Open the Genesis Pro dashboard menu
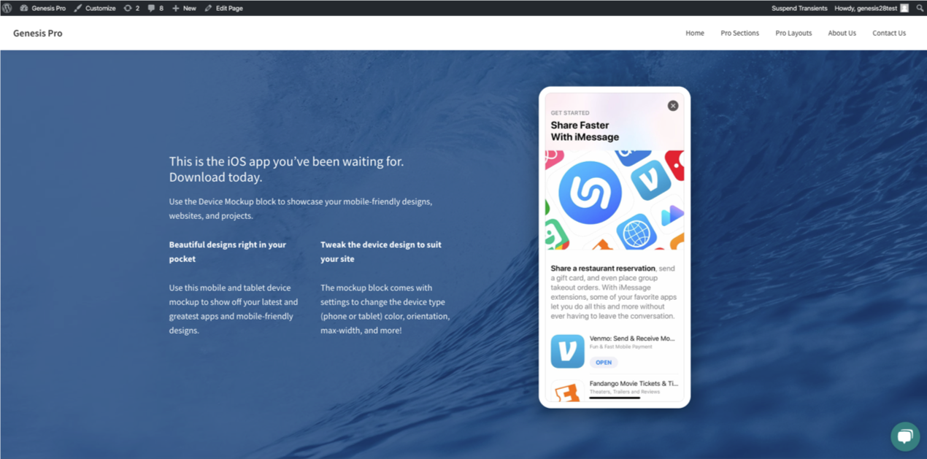This screenshot has height=459, width=927. click(42, 8)
